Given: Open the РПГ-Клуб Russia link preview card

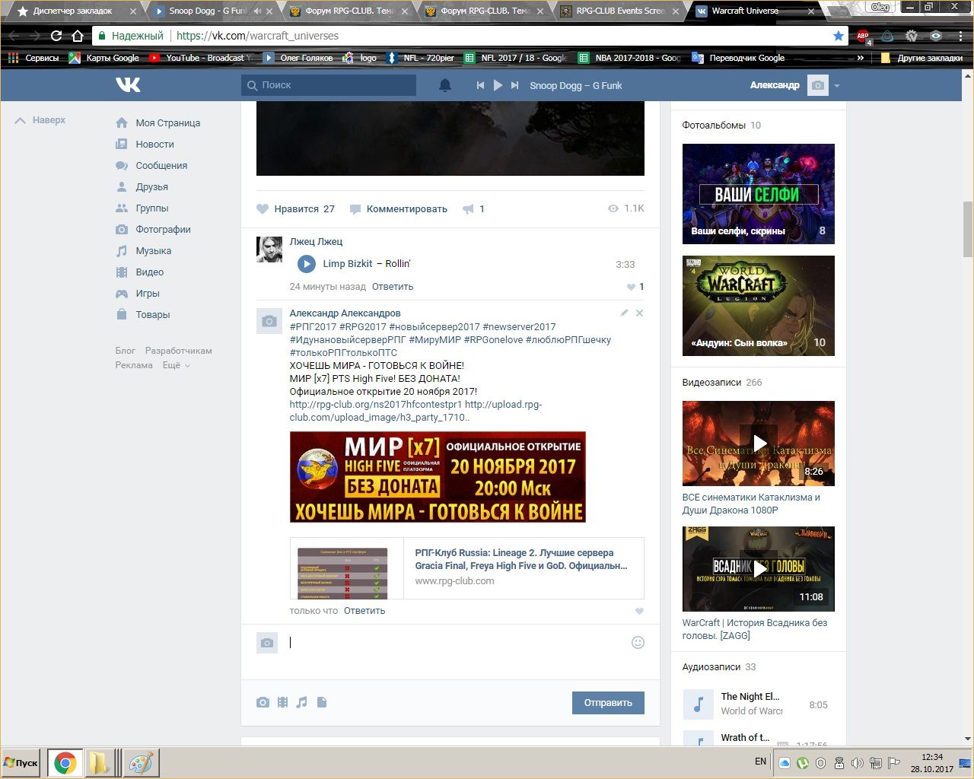Looking at the screenshot, I should pos(467,568).
